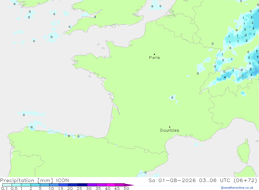Image resolution: width=259 pixels, height=190 pixels.
Task: Click the 45–50 mm legend color segment
Action: pyautogui.click(x=120, y=185)
